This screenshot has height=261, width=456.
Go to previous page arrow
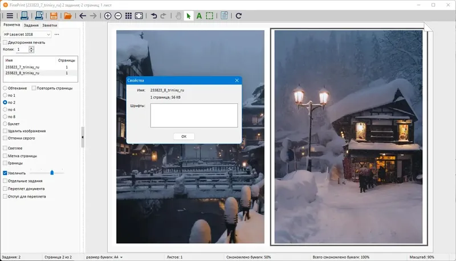(x=83, y=16)
